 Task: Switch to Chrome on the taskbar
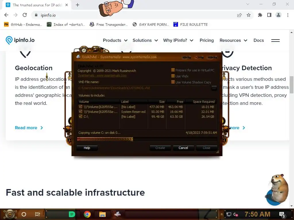(x=87, y=214)
